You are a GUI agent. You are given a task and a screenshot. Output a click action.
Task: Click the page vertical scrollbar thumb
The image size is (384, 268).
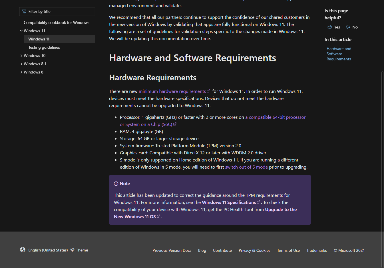tap(383, 169)
